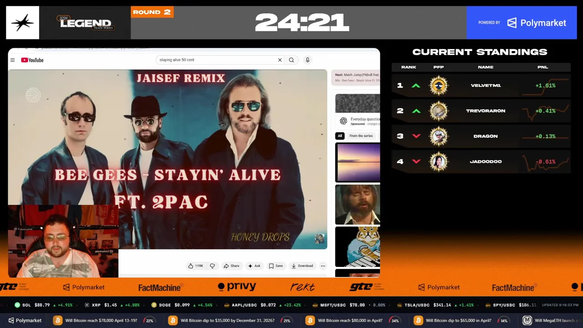The image size is (583, 328).
Task: Click the magnifier search button
Action: tap(291, 60)
